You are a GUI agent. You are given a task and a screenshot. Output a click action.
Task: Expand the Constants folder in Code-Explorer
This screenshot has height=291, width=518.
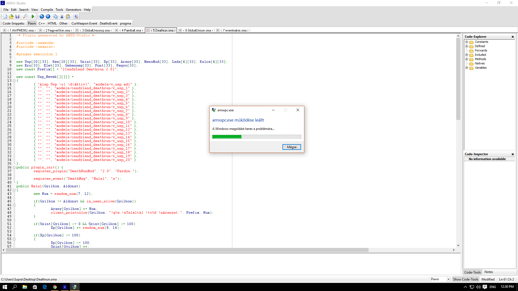click(466, 42)
